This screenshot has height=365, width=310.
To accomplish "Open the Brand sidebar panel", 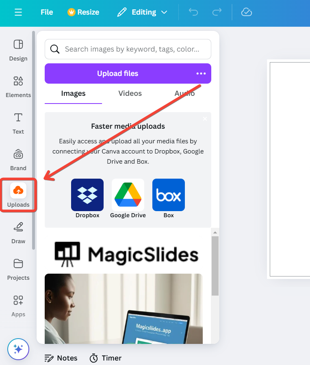I will 18,160.
